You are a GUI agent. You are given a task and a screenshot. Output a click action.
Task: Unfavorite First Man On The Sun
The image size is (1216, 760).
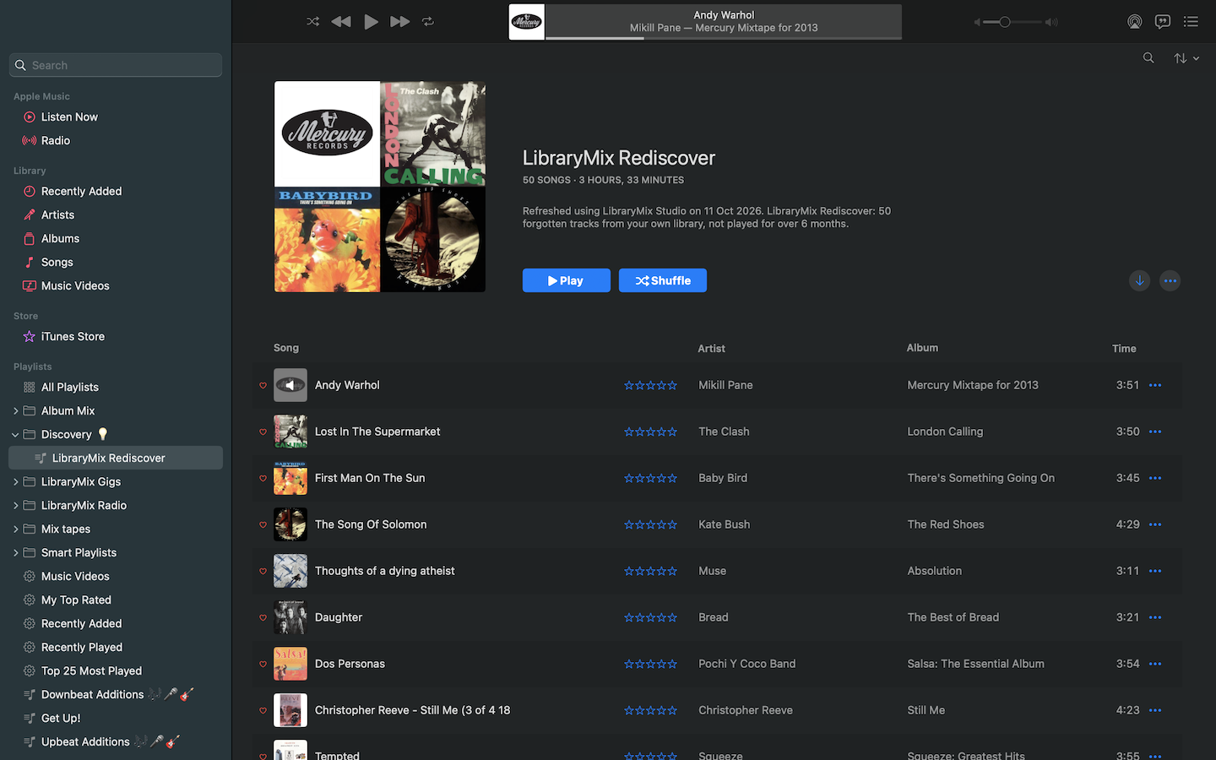pyautogui.click(x=263, y=479)
